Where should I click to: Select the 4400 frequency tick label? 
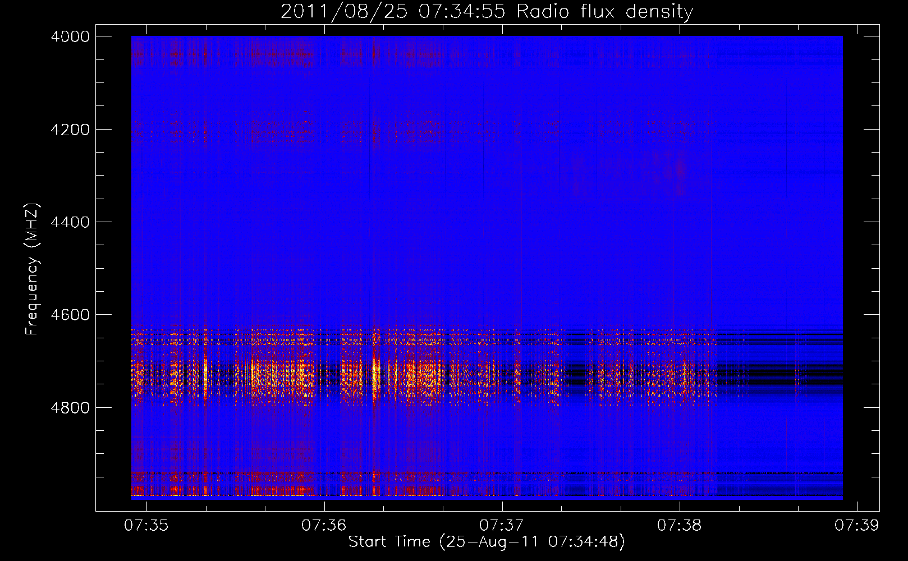coord(70,222)
